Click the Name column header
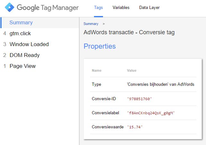206x145 pixels. click(96, 70)
